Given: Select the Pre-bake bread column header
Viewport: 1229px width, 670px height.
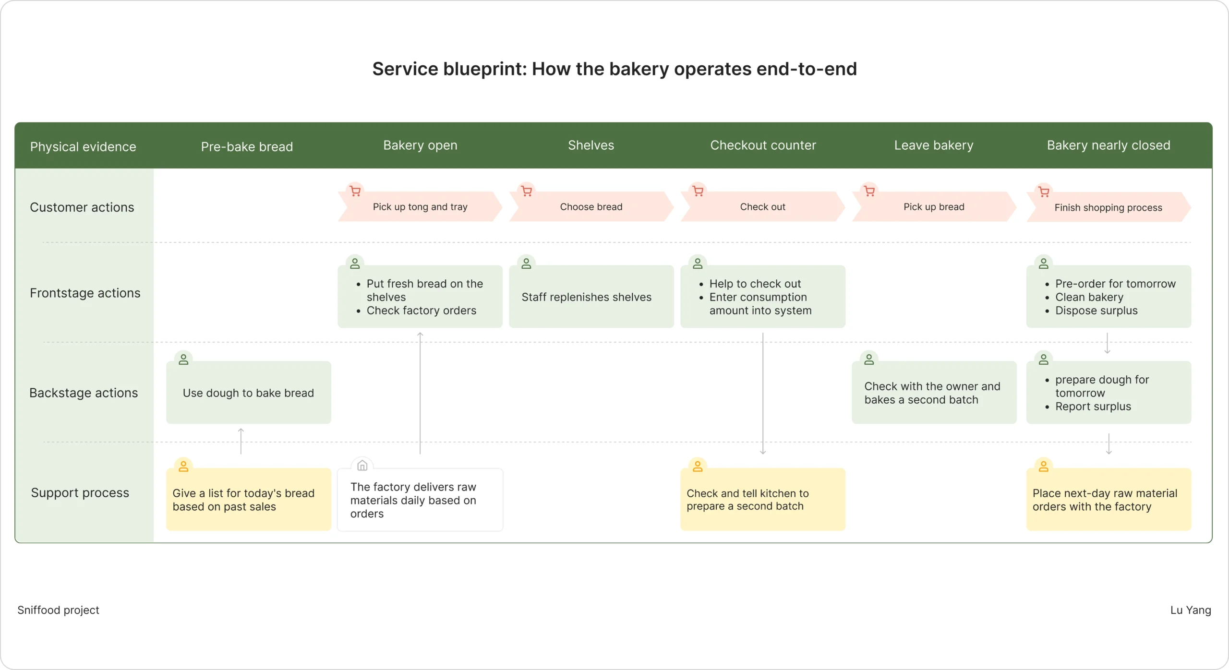Looking at the screenshot, I should click(x=247, y=146).
